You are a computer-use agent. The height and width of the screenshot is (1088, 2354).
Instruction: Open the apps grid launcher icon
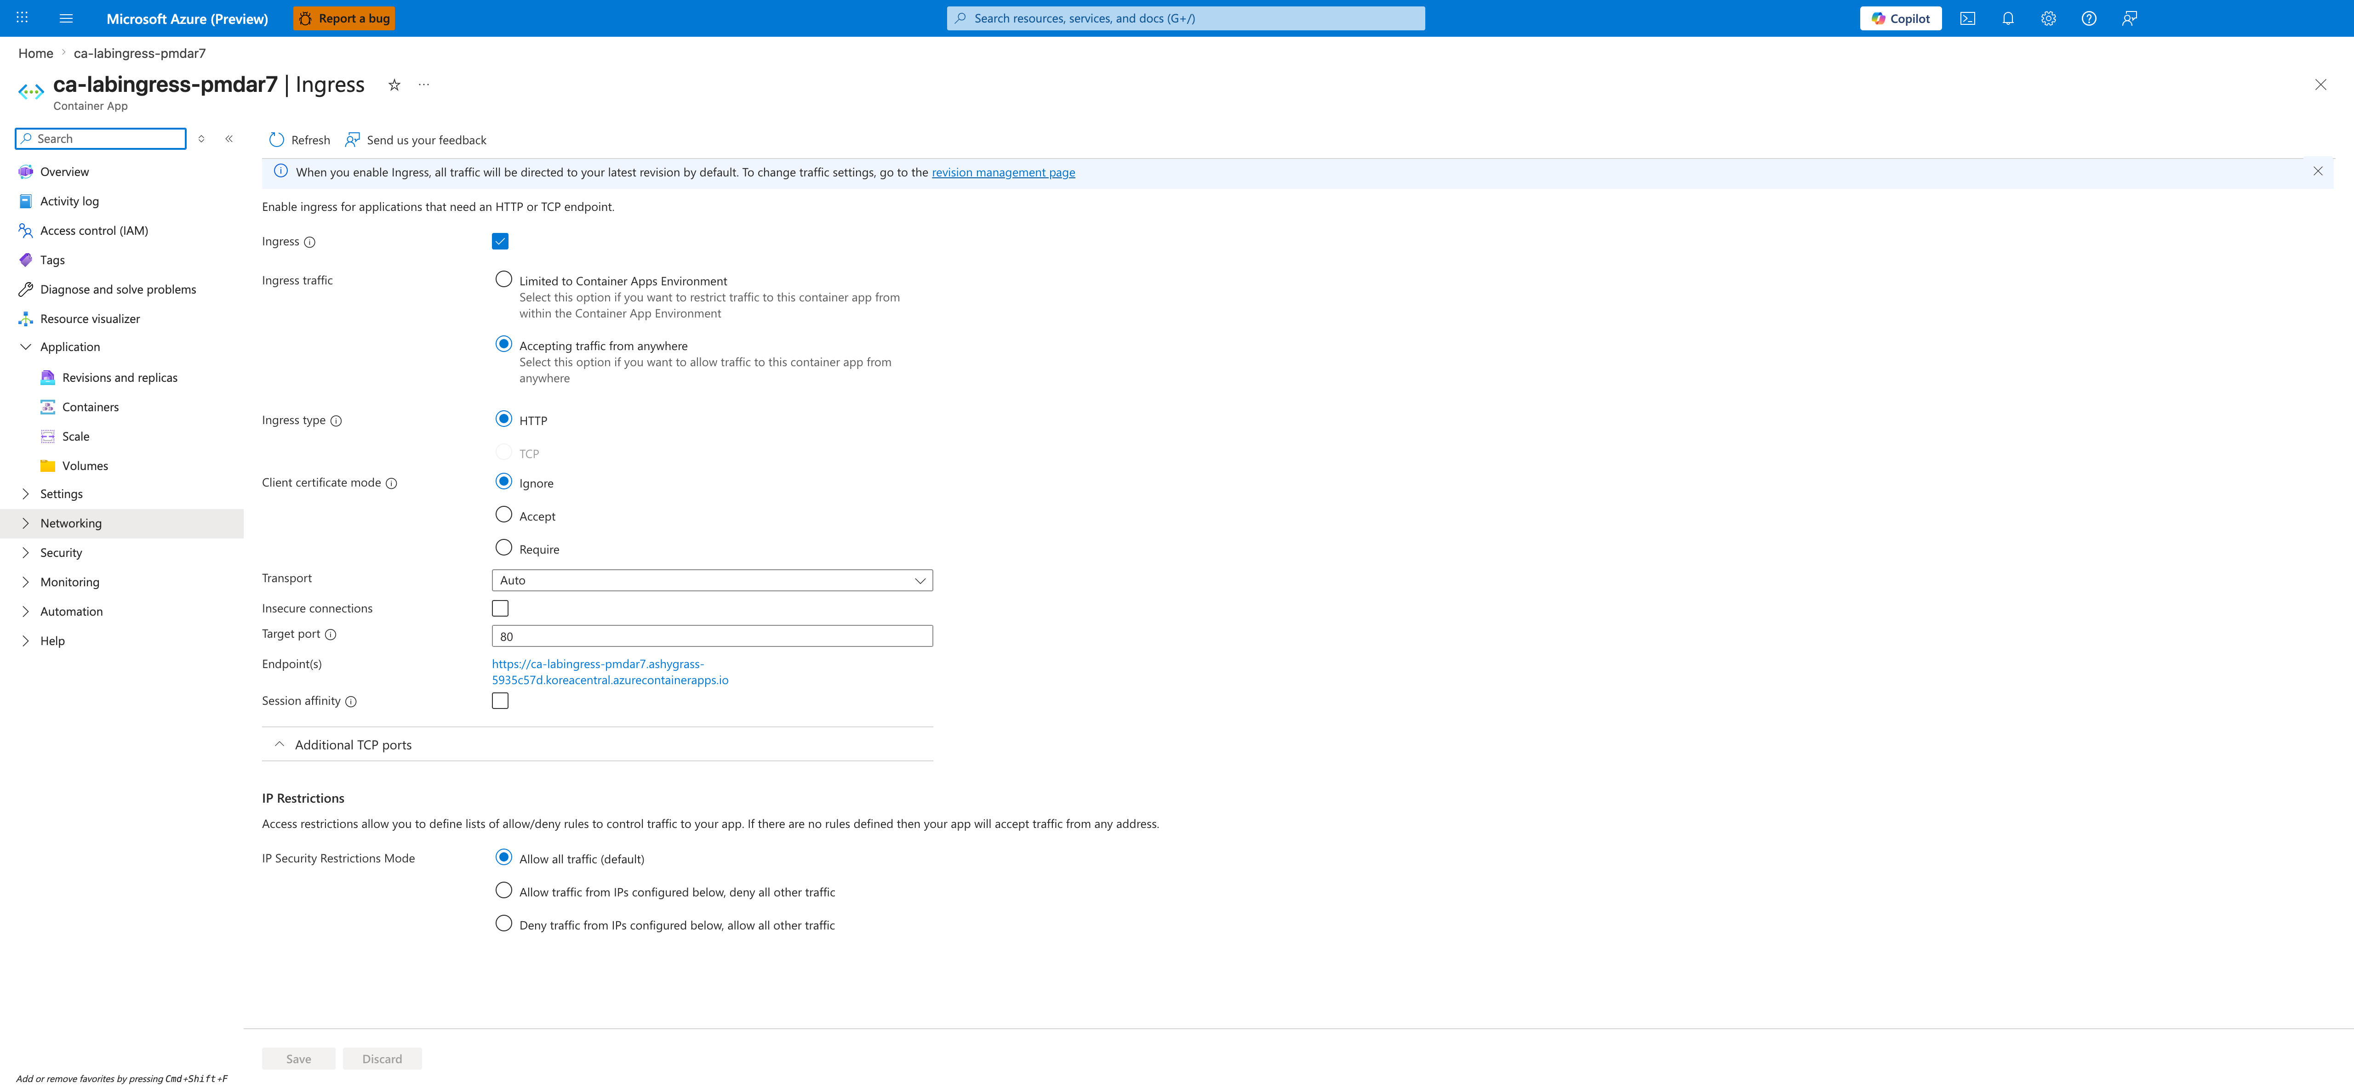[22, 18]
